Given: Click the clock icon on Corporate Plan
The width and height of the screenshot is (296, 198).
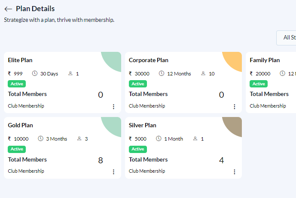Looking at the screenshot, I should 162,73.
